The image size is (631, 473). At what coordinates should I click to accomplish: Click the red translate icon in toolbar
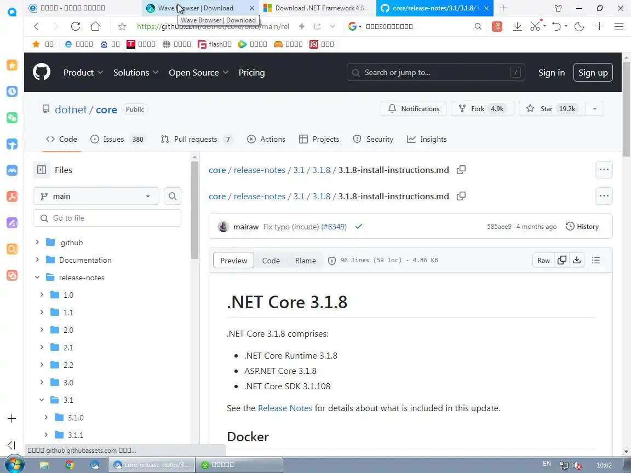497,26
